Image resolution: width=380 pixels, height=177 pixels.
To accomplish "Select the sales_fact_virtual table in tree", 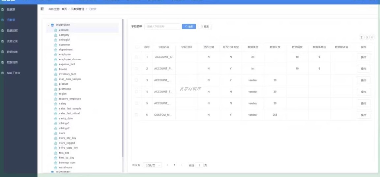I will pyautogui.click(x=69, y=113).
